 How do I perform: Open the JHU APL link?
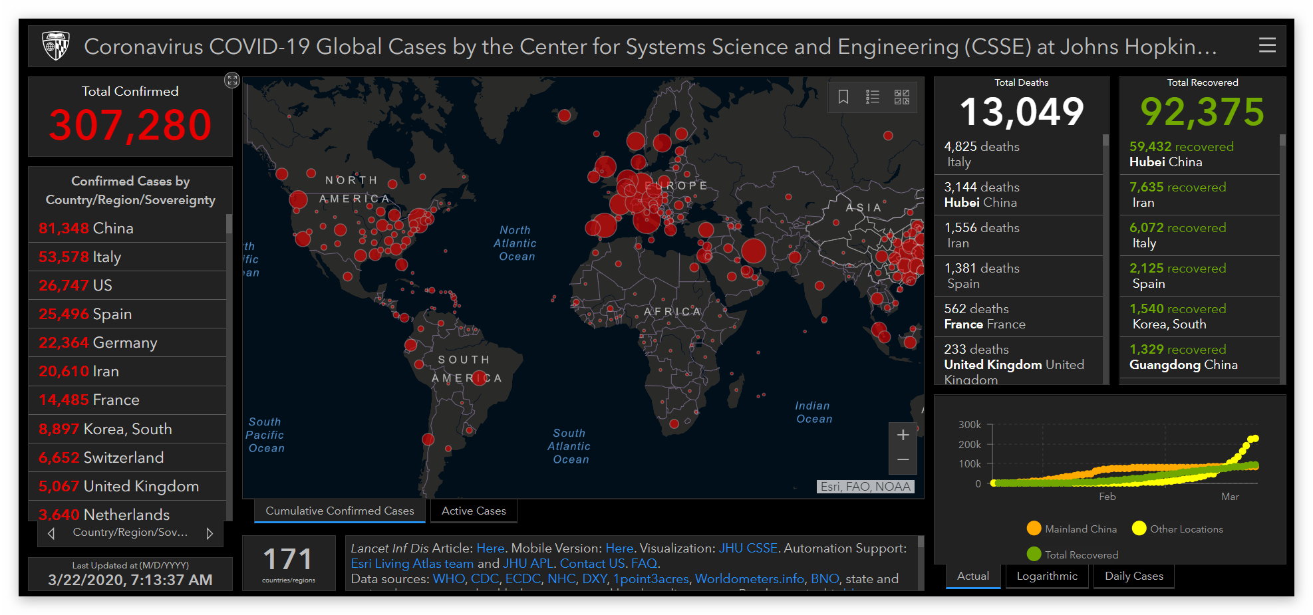(528, 563)
